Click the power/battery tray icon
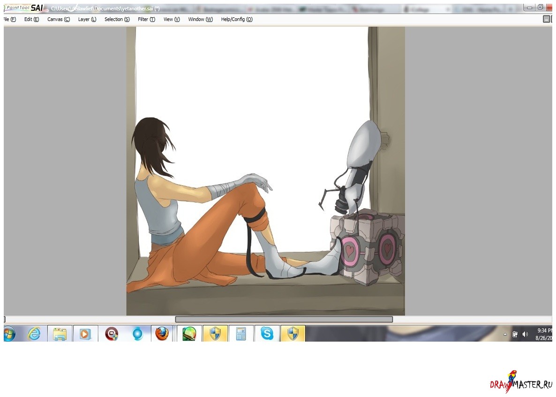Viewport: 556px width, 397px height. 515,334
